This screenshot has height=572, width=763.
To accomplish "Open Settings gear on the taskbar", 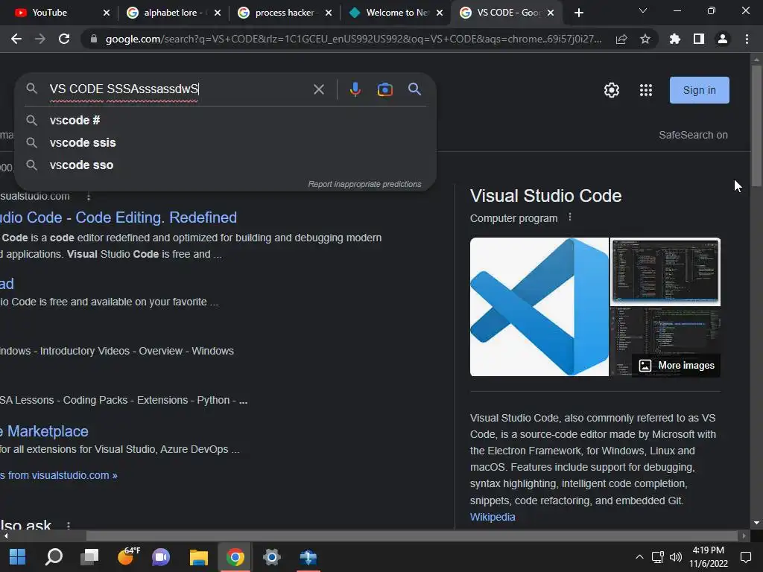I will coord(271,557).
